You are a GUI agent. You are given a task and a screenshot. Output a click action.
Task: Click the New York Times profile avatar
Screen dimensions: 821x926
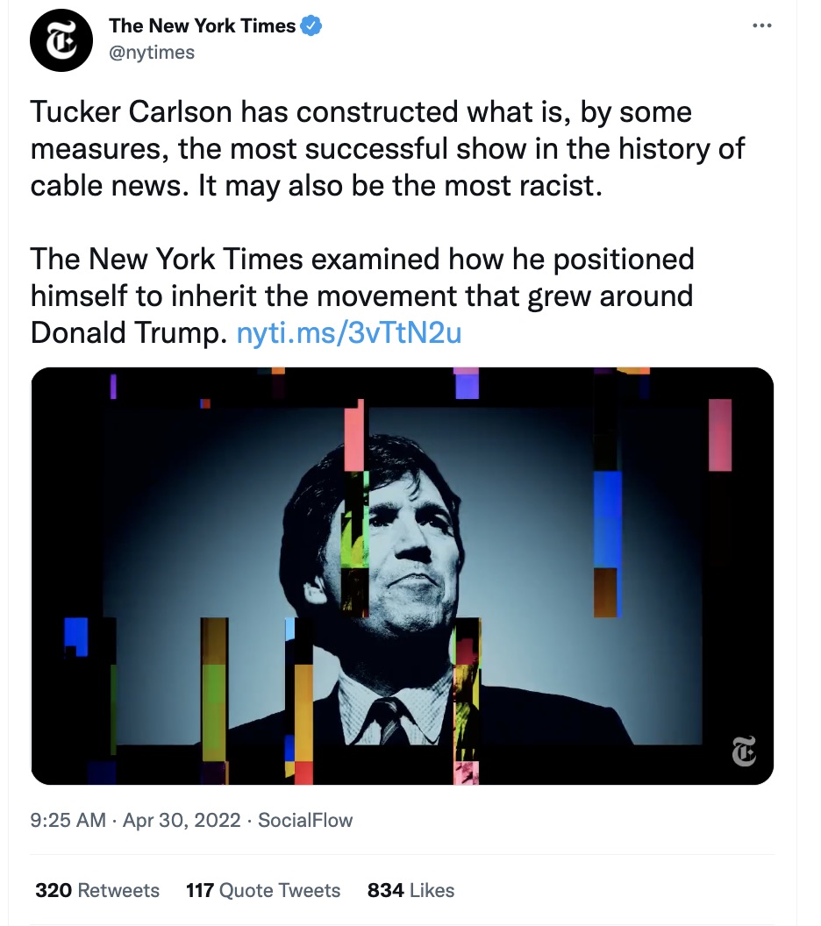click(61, 40)
